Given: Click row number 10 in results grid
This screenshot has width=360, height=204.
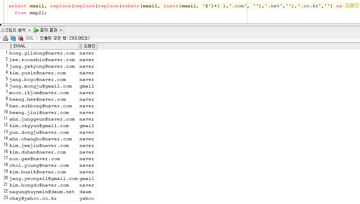Looking at the screenshot, I should tap(6, 112).
